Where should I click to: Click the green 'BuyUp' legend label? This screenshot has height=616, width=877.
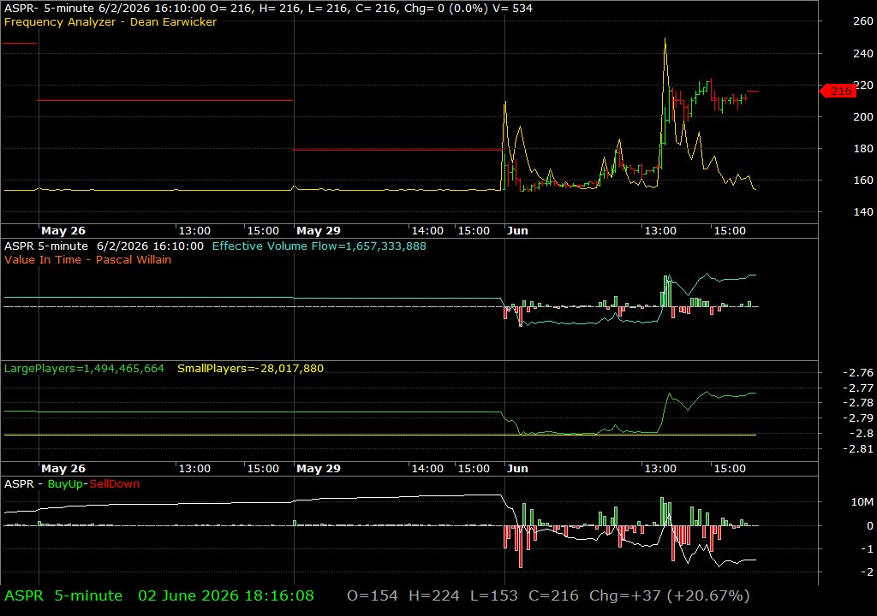click(65, 484)
